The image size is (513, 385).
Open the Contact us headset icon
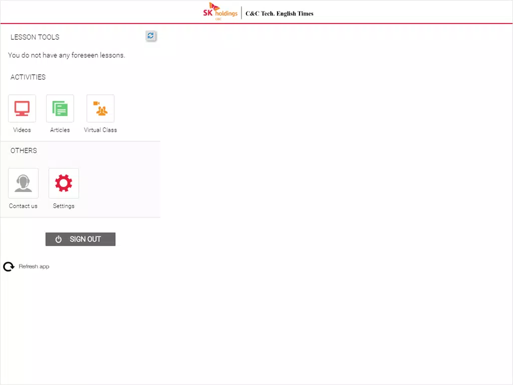point(23,183)
